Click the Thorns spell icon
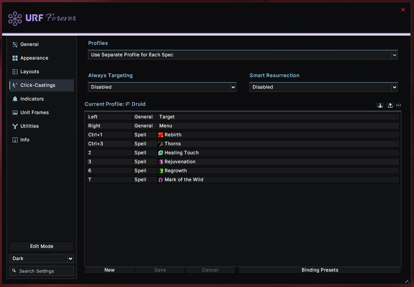The height and width of the screenshot is (287, 414). [160, 144]
